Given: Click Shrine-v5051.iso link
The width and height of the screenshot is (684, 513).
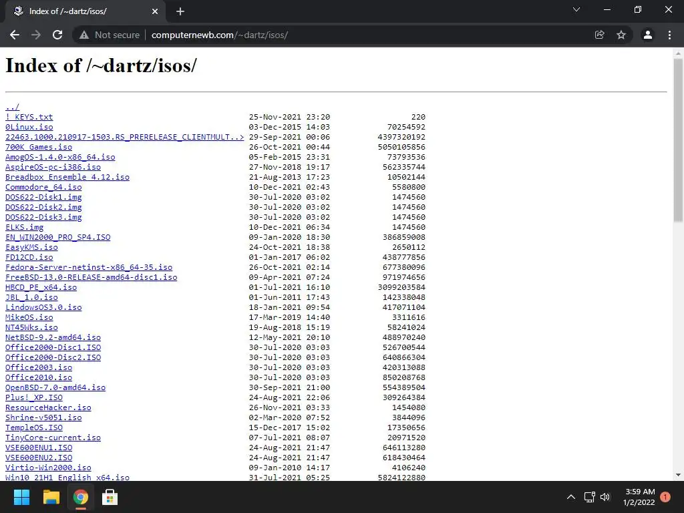Looking at the screenshot, I should click(43, 418).
